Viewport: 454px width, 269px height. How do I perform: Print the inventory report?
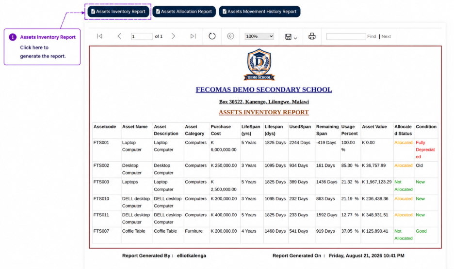[312, 36]
